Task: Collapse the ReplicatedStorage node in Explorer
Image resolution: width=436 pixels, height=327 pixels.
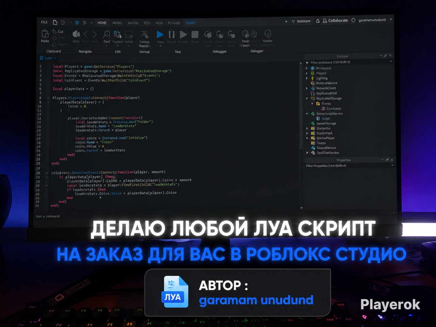Action: 307,98
